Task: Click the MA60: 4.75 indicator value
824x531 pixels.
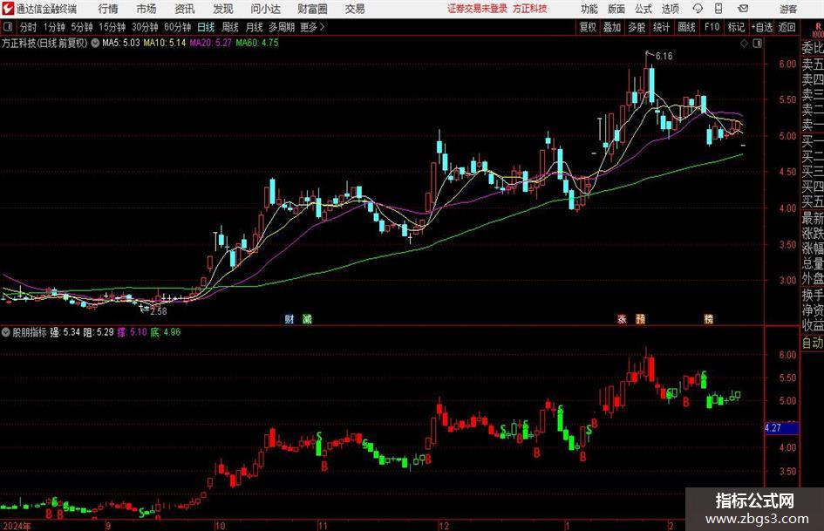Action: [257, 43]
